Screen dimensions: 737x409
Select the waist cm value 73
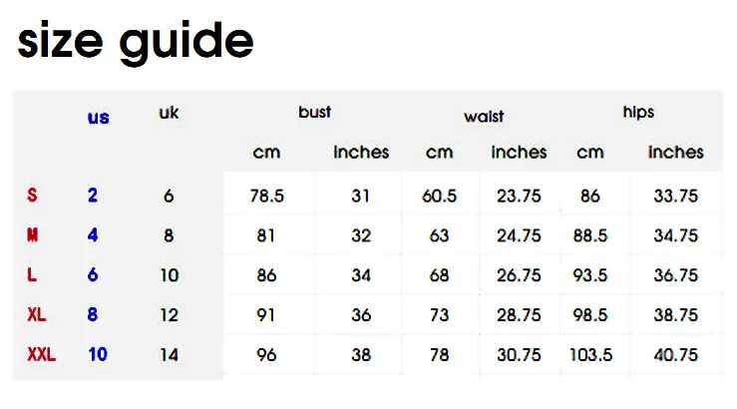439,315
